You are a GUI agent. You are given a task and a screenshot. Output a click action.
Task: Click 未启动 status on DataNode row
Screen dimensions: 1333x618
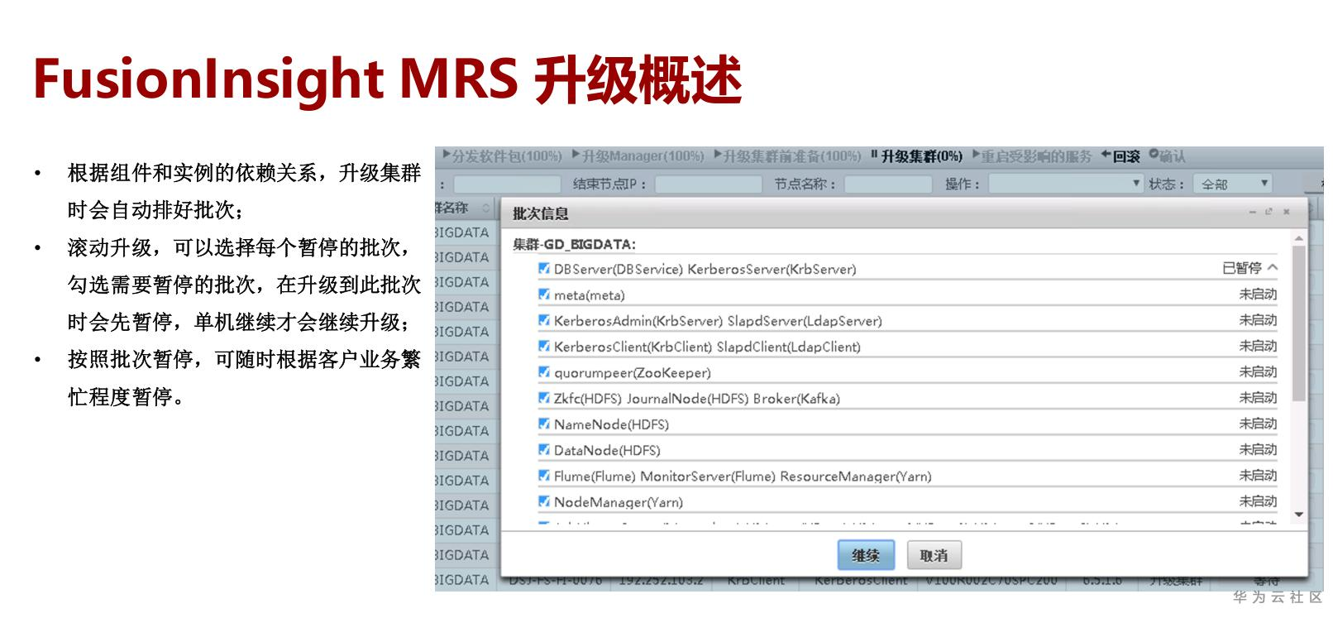coord(1258,450)
